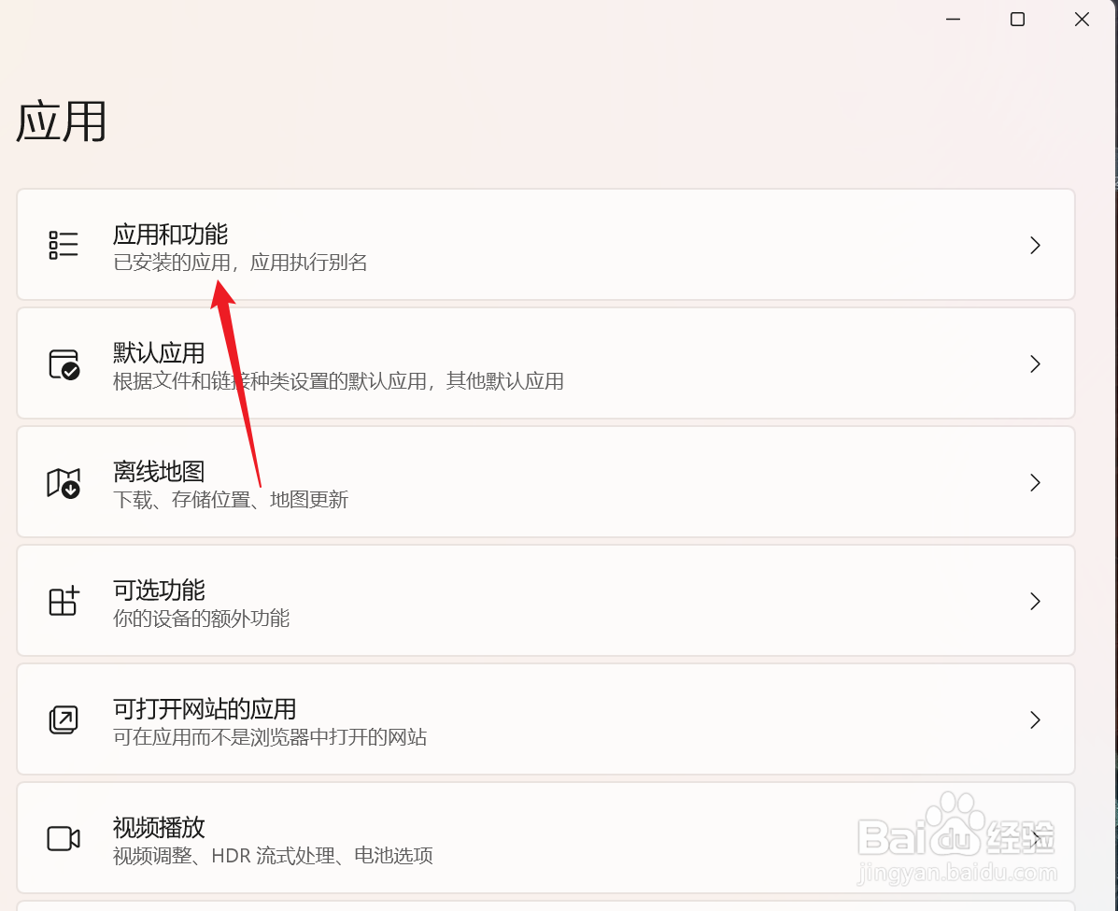Select the 可打开网站的应用 title text

click(x=205, y=708)
